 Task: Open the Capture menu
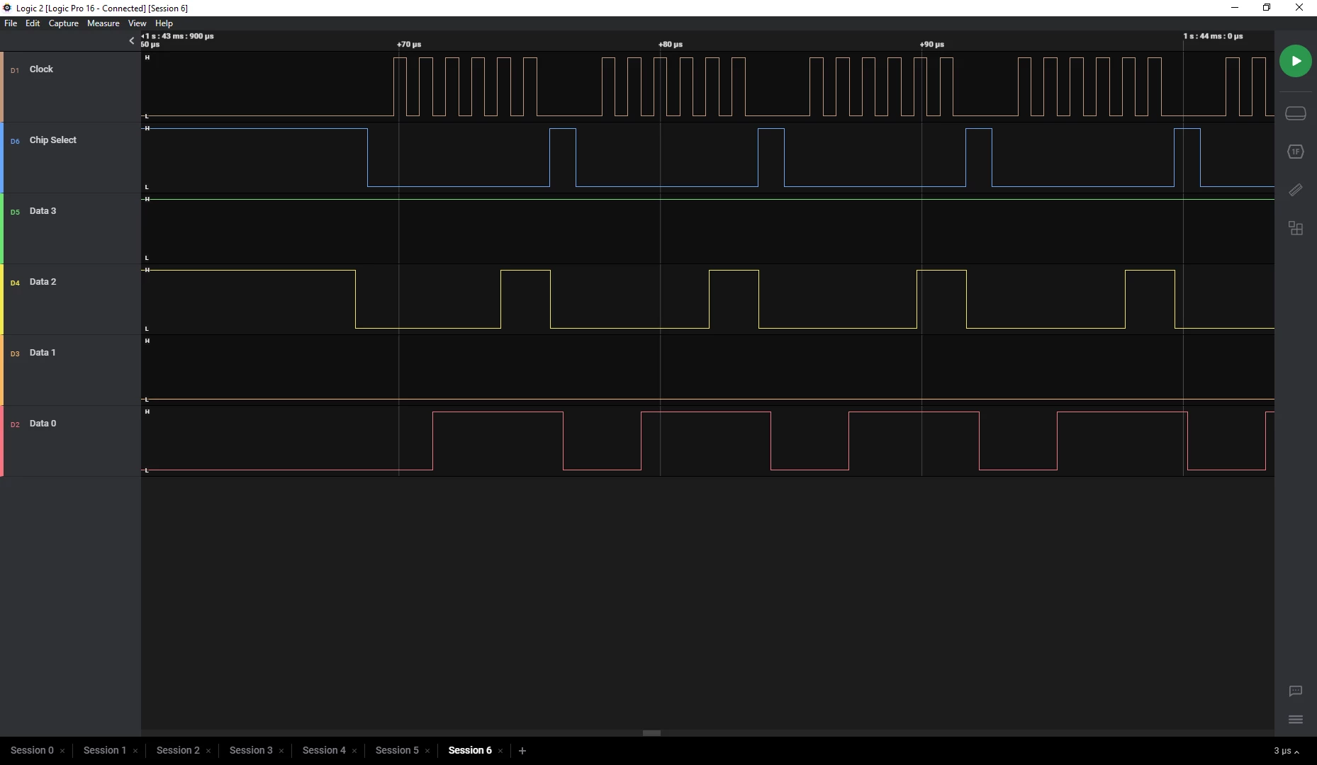pos(63,23)
